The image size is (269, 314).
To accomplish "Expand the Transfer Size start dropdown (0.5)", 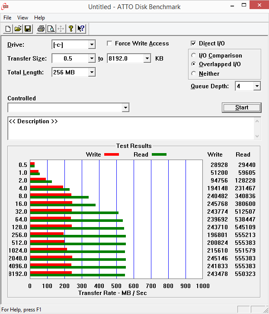I will click(92, 58).
